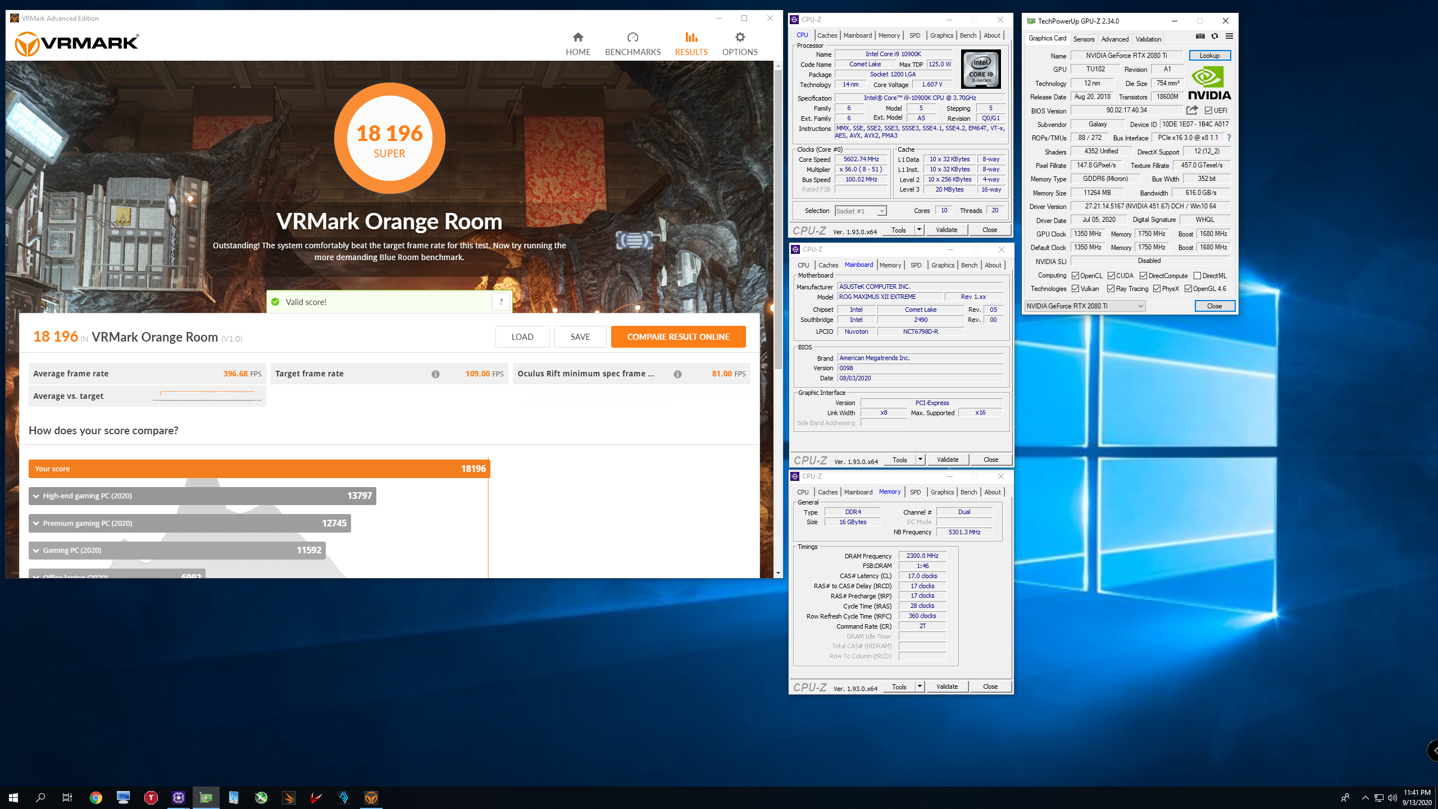Take GPU-Z screenshot with camera icon
Viewport: 1438px width, 809px height.
1200,36
